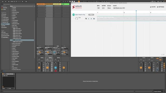Edit the session name field
The height and width of the screenshot is (93, 166).
119,8
